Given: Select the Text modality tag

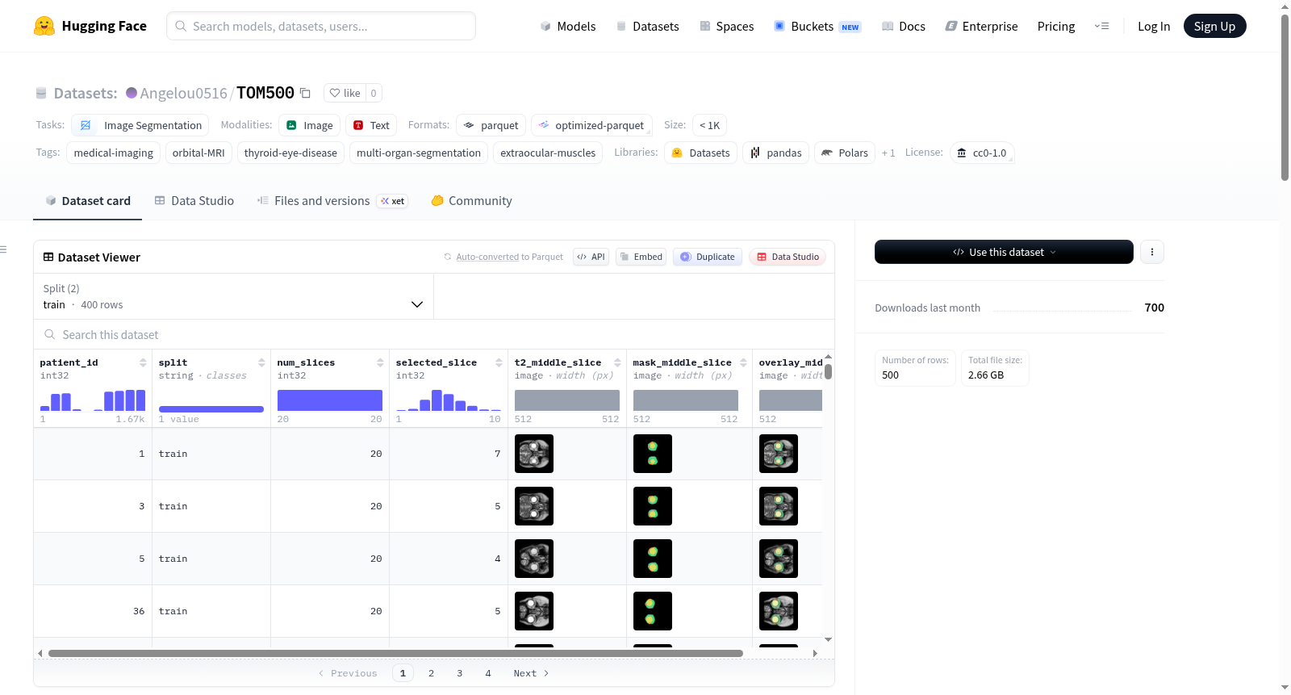Looking at the screenshot, I should click(x=371, y=125).
